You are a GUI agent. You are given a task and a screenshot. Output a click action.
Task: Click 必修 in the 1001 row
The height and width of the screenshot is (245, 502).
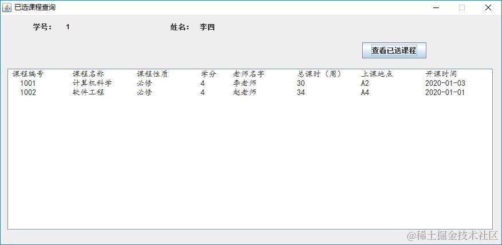coord(145,84)
